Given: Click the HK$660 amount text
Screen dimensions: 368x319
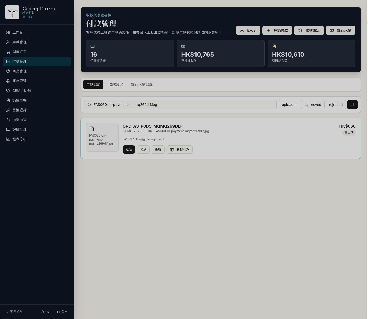Looking at the screenshot, I should 347,126.
